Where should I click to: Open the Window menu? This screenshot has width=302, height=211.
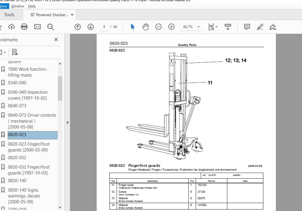(x=18, y=6)
